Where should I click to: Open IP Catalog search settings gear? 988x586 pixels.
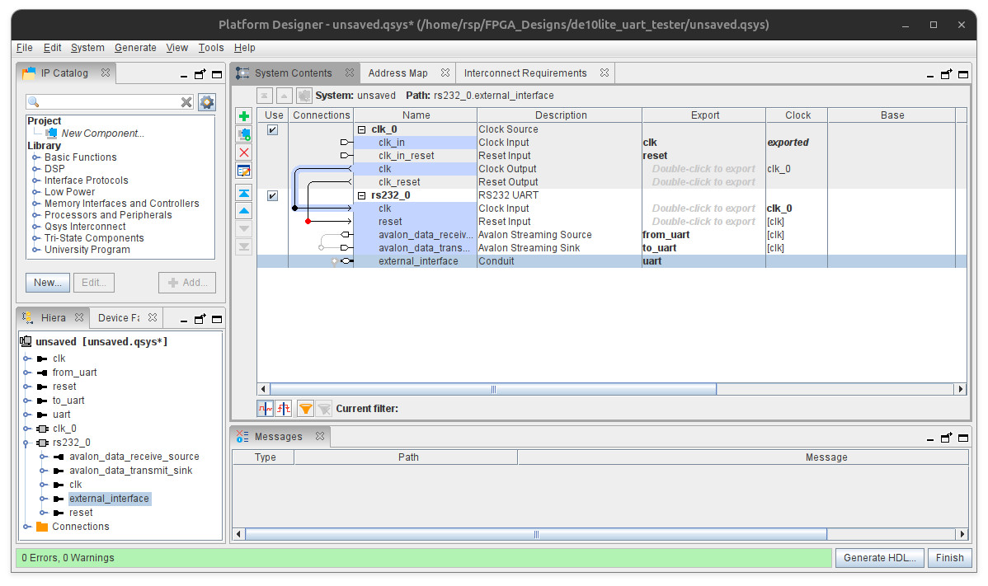click(x=206, y=102)
